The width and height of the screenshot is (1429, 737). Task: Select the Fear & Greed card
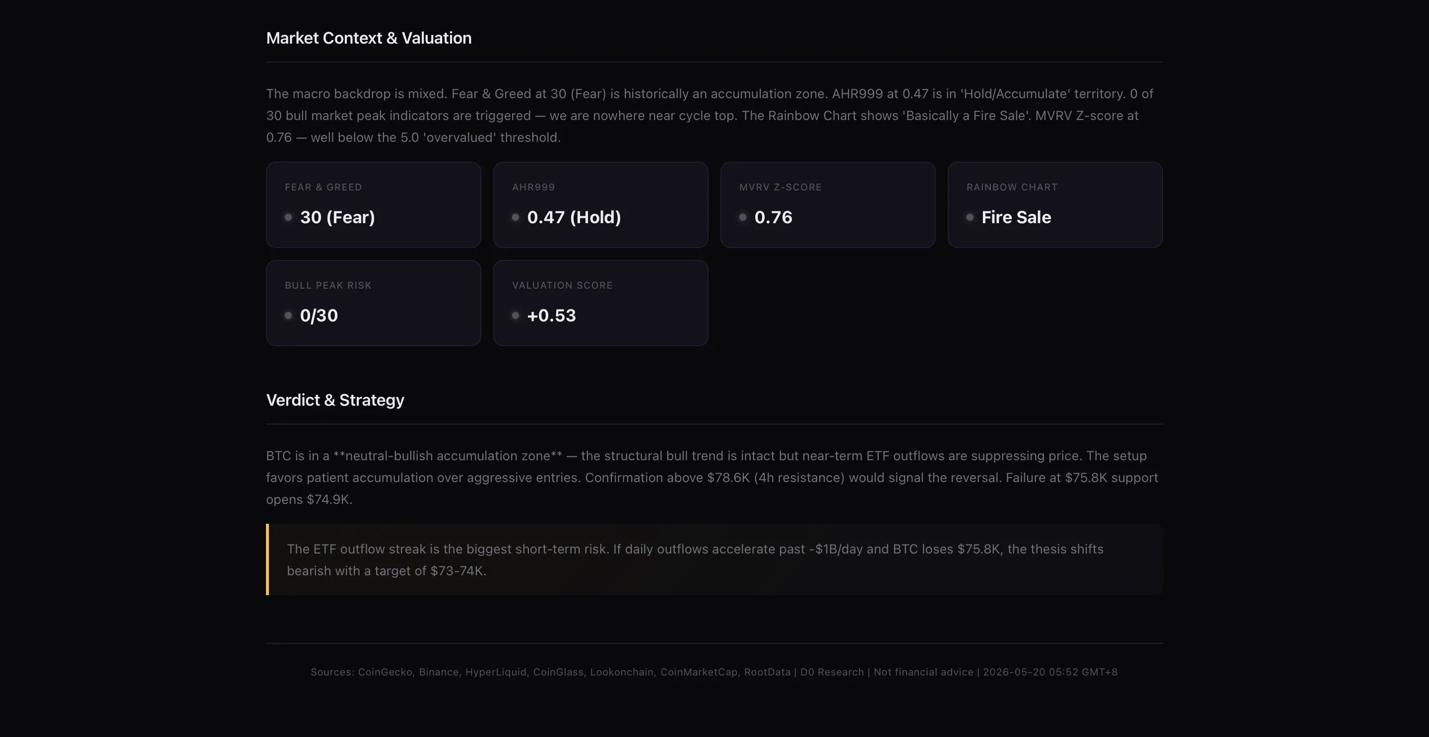pos(373,205)
